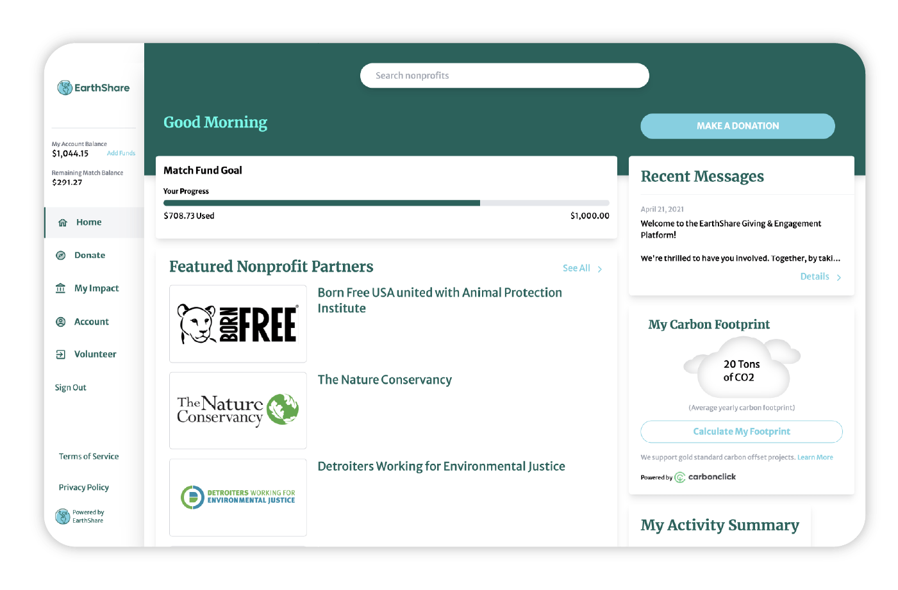This screenshot has height=590, width=898.
Task: Select The Nature Conservancy logo thumbnail
Action: [238, 411]
